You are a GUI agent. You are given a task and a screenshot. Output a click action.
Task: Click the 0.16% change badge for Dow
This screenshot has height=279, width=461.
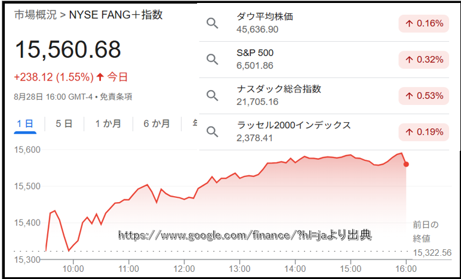click(x=423, y=23)
